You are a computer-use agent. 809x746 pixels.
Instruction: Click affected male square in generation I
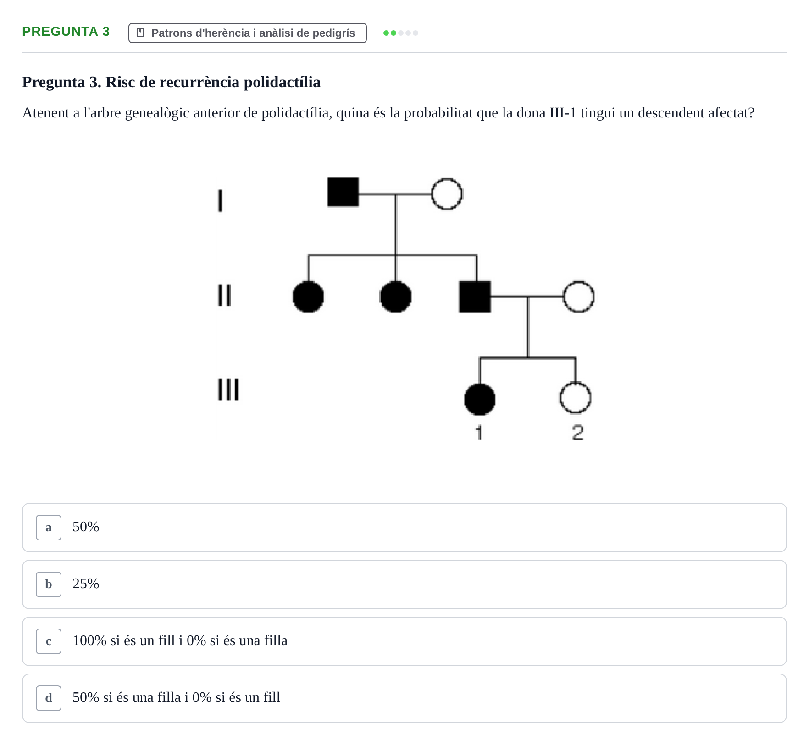click(343, 192)
